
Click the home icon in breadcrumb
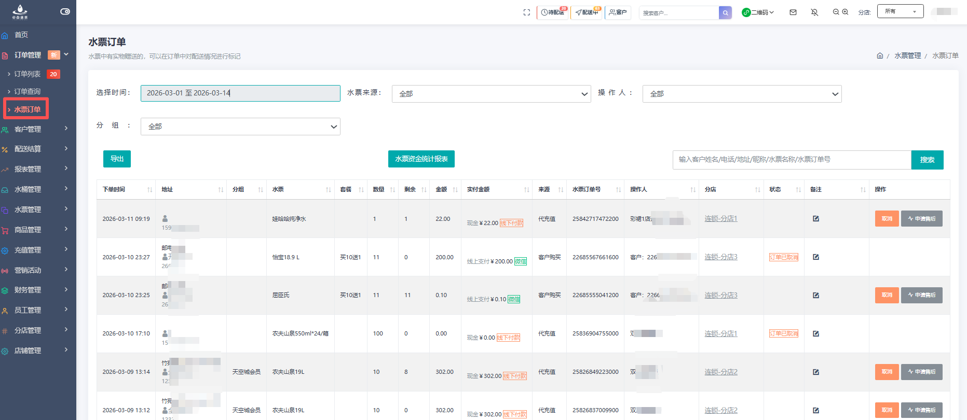[880, 55]
